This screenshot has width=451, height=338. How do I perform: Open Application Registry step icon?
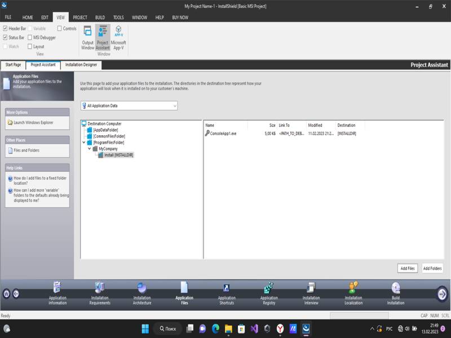tap(269, 292)
